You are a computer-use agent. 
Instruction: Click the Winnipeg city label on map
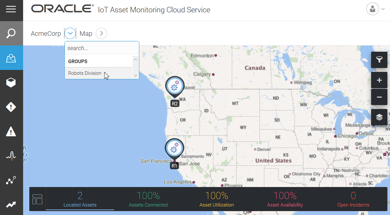click(x=303, y=83)
